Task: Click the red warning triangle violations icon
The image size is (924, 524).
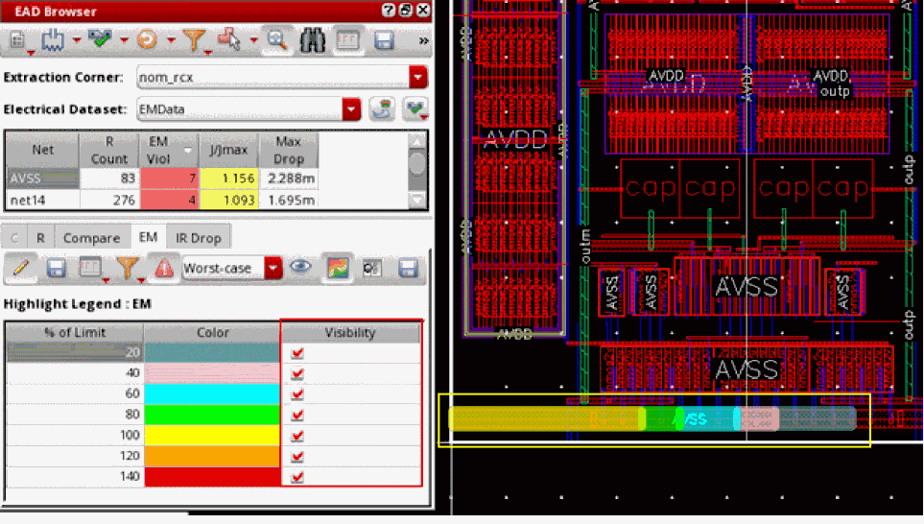Action: tap(163, 268)
